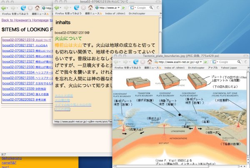The height and width of the screenshot is (168, 250).
Task: Click forward arrow in left $ITEMS window
Action: [x=13, y=8]
